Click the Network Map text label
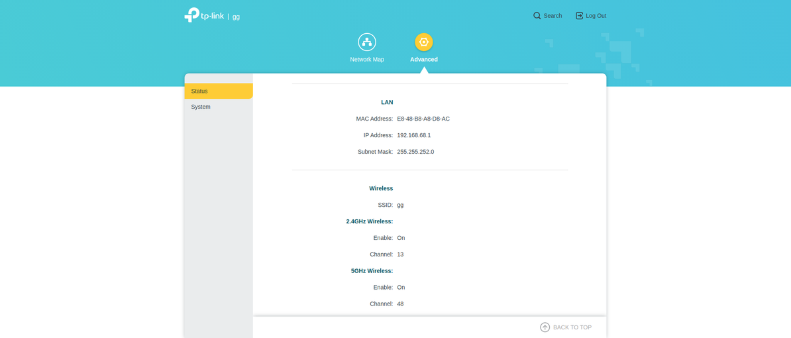This screenshot has width=791, height=338. click(x=367, y=60)
